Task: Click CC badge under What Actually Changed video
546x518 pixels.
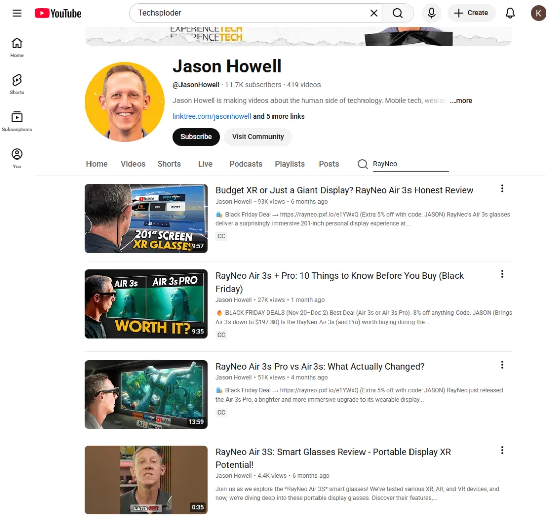Action: [x=221, y=412]
